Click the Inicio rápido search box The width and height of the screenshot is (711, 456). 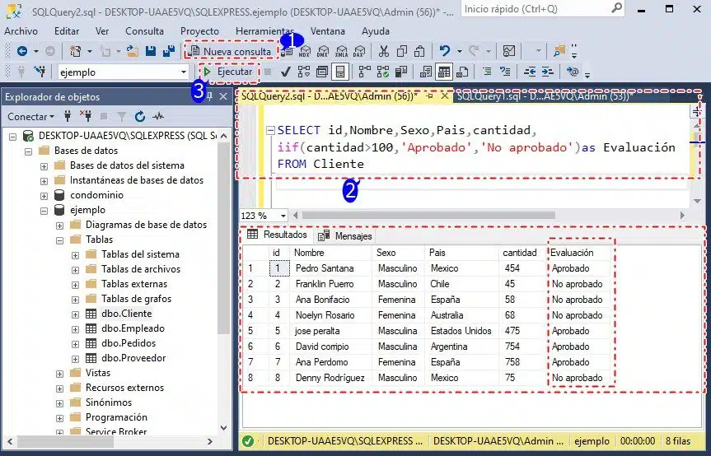(x=527, y=9)
